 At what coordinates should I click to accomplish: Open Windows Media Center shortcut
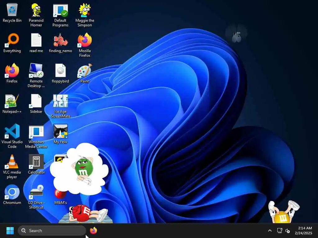point(36,137)
